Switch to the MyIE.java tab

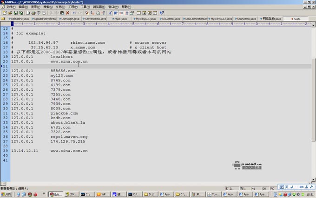click(119, 19)
